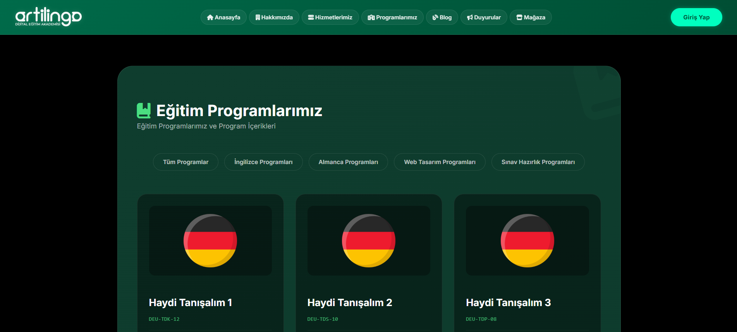Click the store icon beside Mağaza
737x332 pixels.
[519, 17]
